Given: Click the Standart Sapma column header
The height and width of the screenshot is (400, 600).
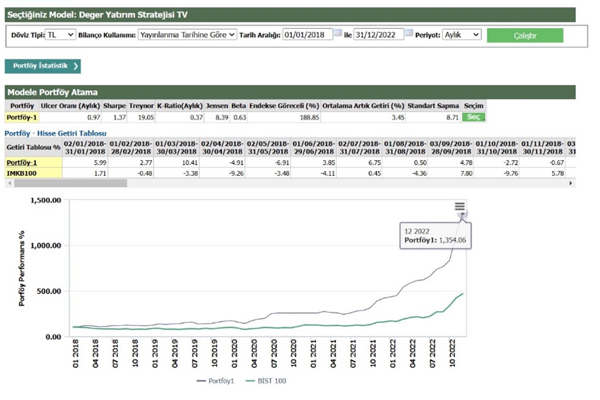Looking at the screenshot, I should [433, 106].
